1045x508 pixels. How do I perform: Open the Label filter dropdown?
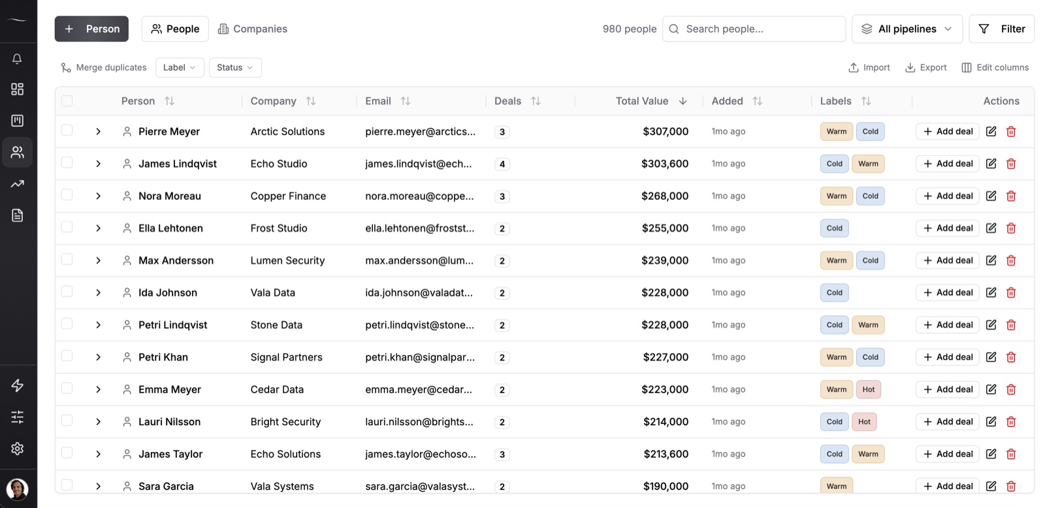pos(180,67)
